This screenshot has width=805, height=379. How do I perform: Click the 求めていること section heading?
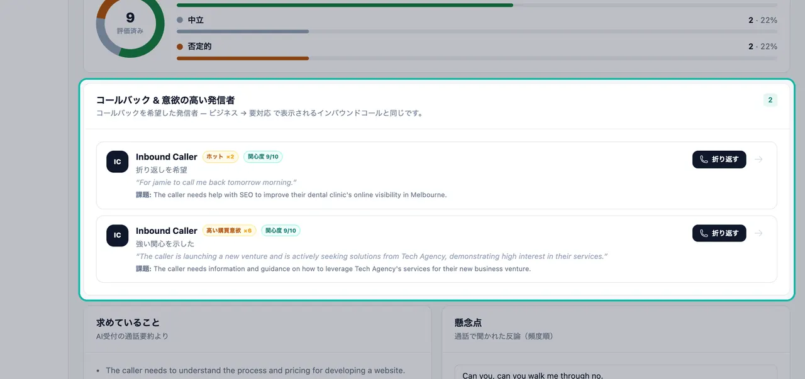(x=128, y=322)
